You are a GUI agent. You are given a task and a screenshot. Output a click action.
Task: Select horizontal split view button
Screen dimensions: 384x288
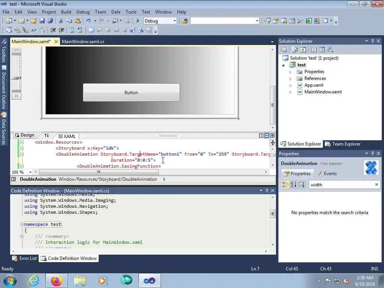pyautogui.click(x=267, y=135)
